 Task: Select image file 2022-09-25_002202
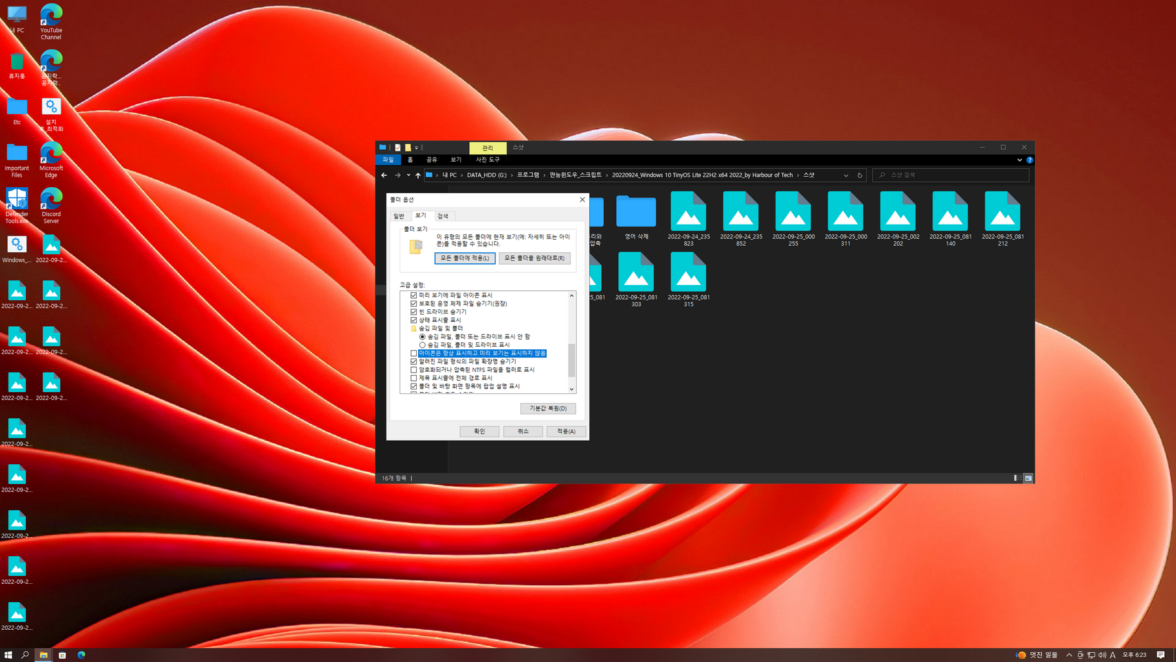click(x=898, y=219)
